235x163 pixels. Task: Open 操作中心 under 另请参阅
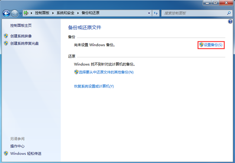pyautogui.click(x=17, y=146)
